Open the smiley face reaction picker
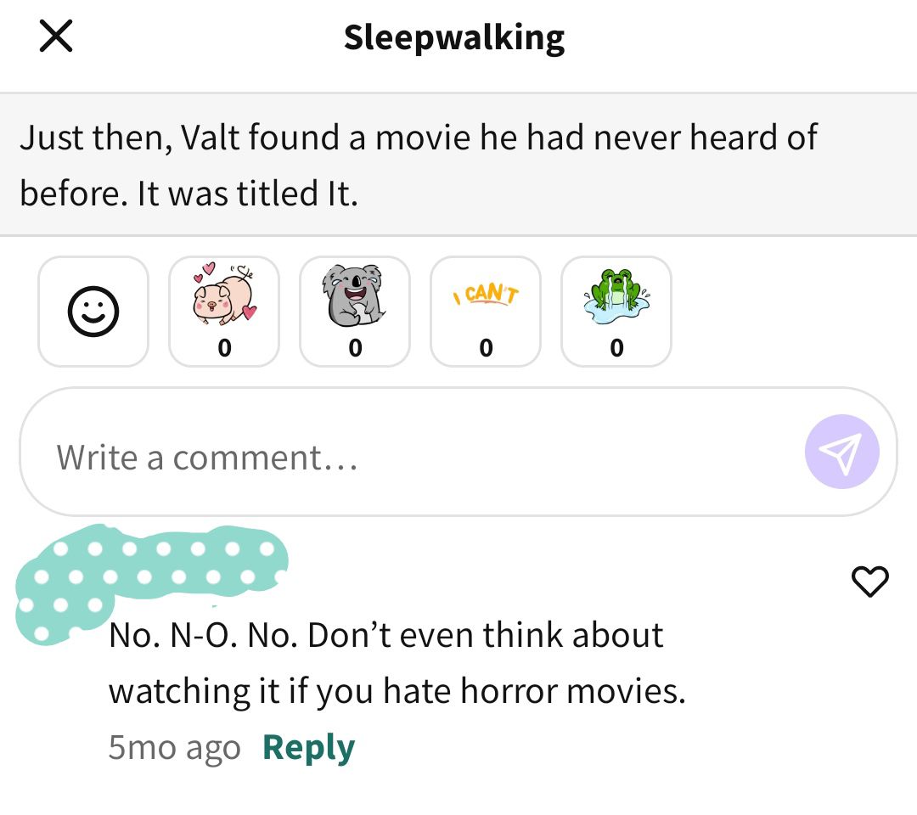 point(93,312)
